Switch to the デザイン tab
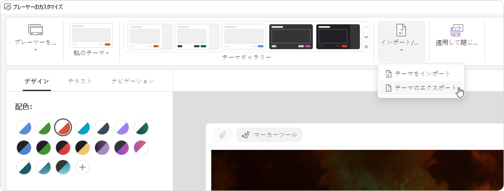Viewport: 504px width, 191px height. click(x=37, y=81)
